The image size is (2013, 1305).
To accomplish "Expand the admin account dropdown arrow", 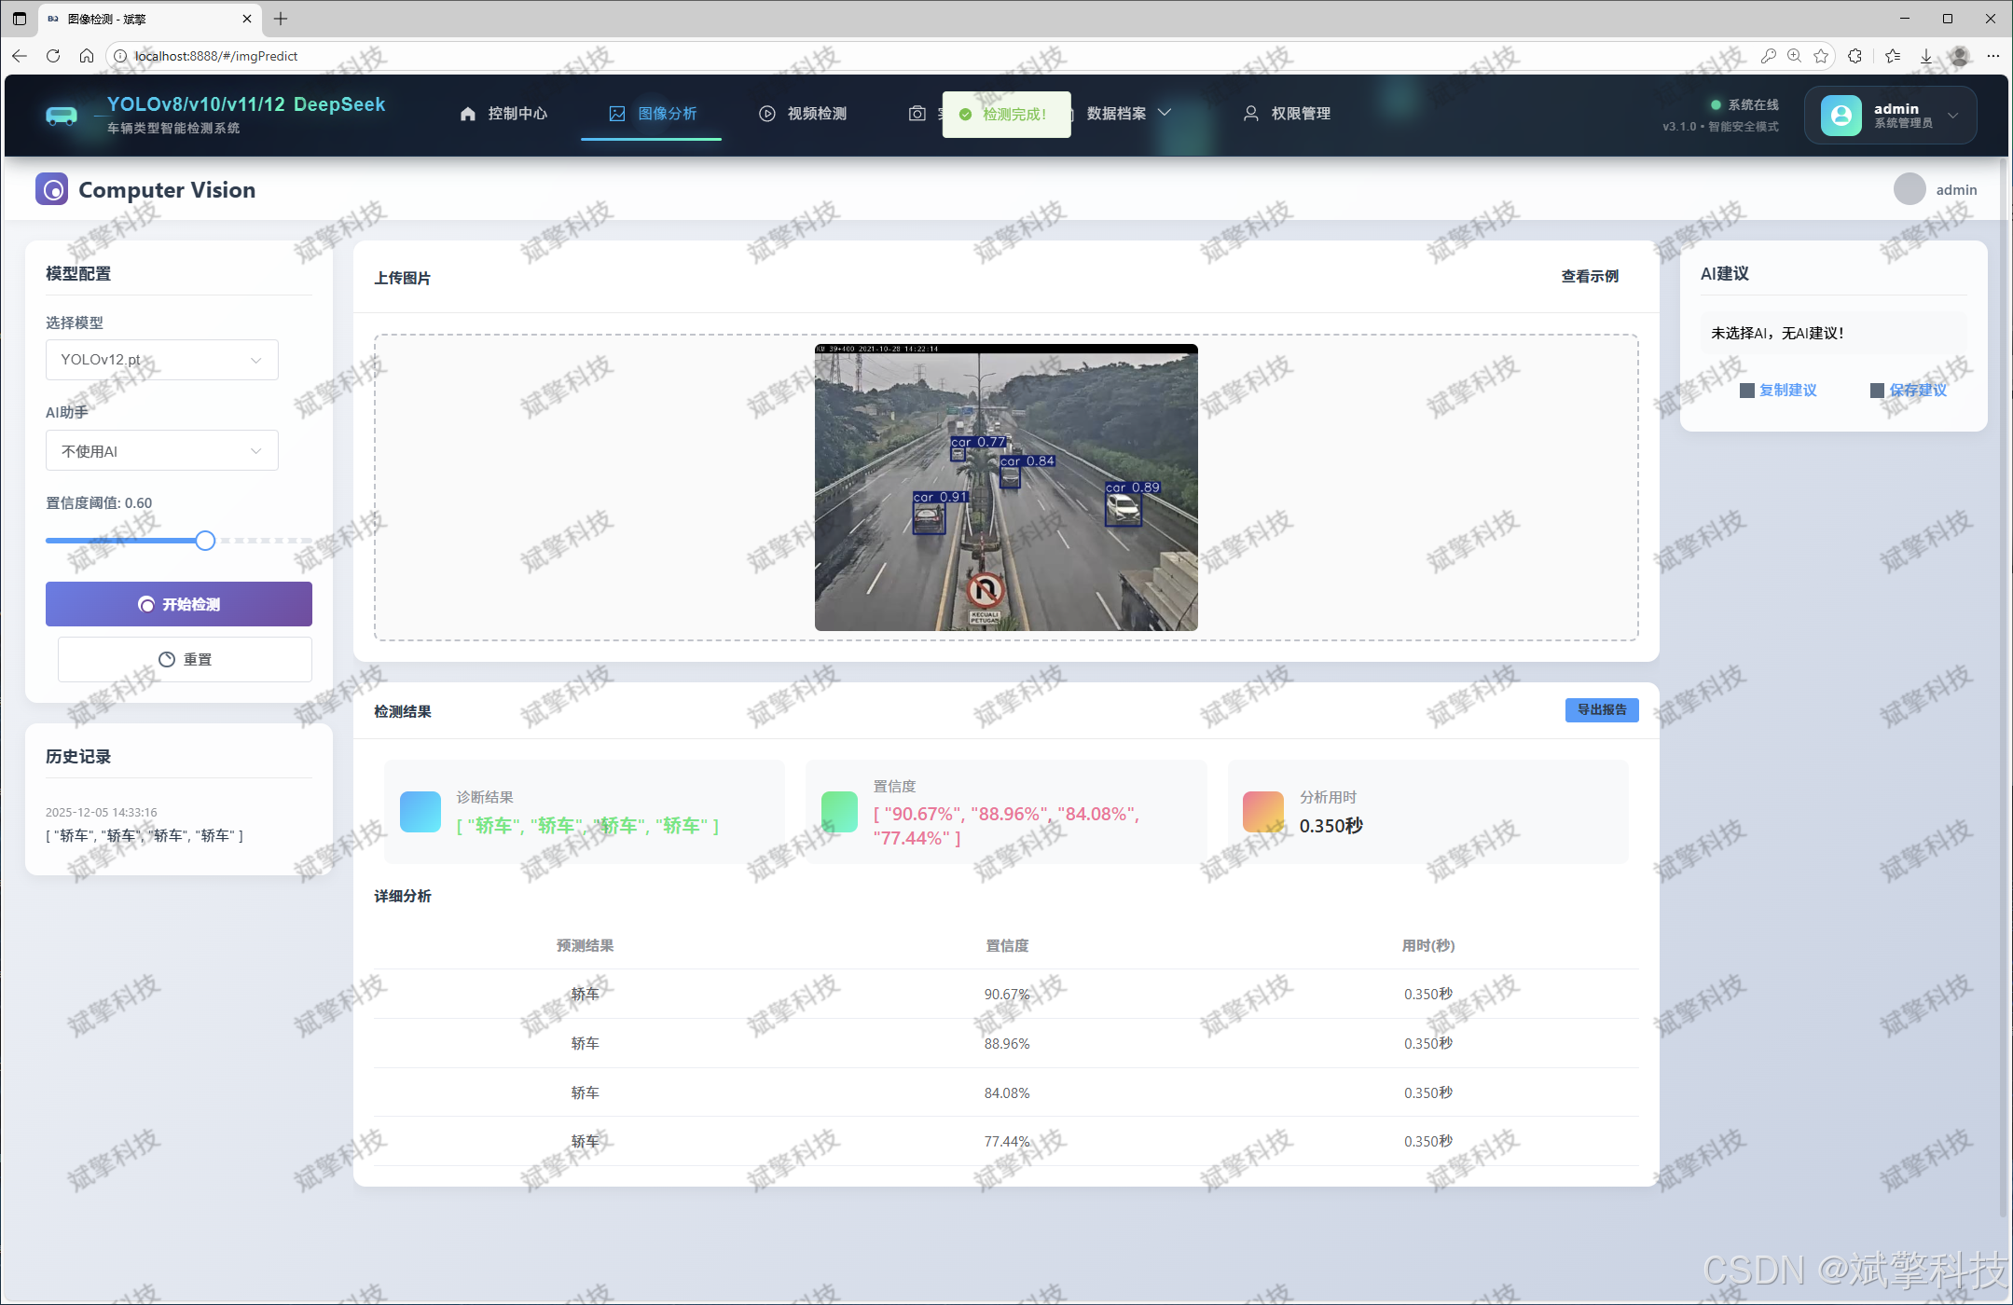I will [x=1953, y=116].
